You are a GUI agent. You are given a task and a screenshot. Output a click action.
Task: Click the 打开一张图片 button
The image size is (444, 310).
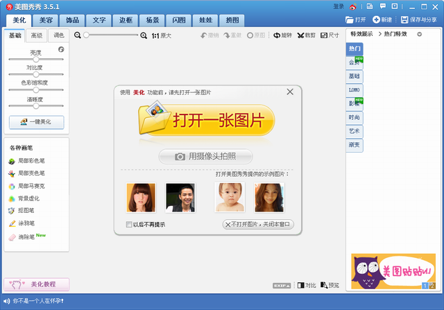[207, 120]
